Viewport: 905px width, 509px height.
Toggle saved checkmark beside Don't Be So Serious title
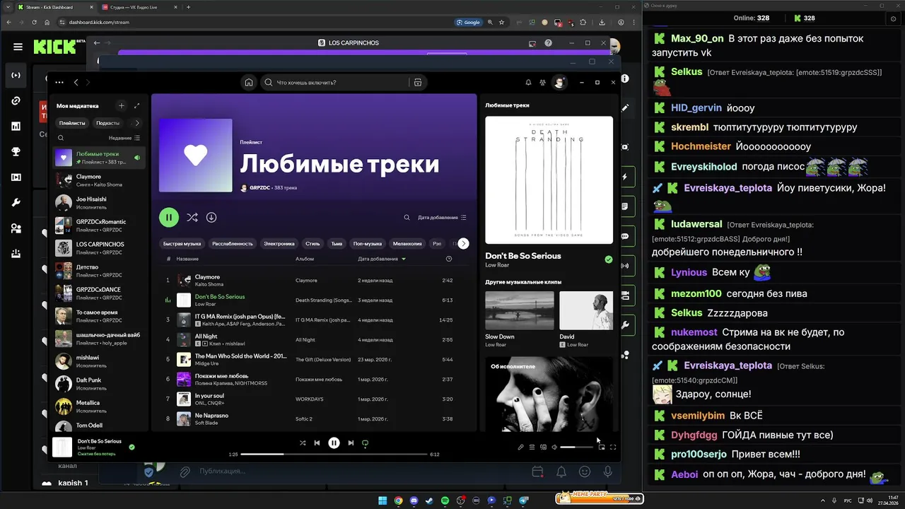(609, 259)
